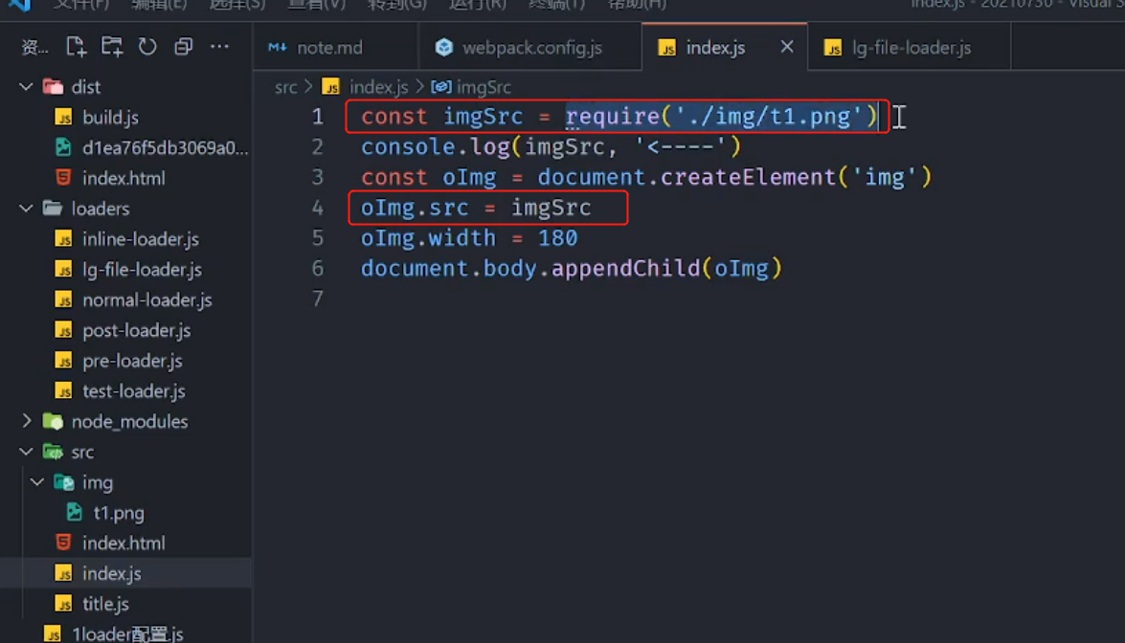
Task: Collapse the loaders folder
Action: [26, 209]
